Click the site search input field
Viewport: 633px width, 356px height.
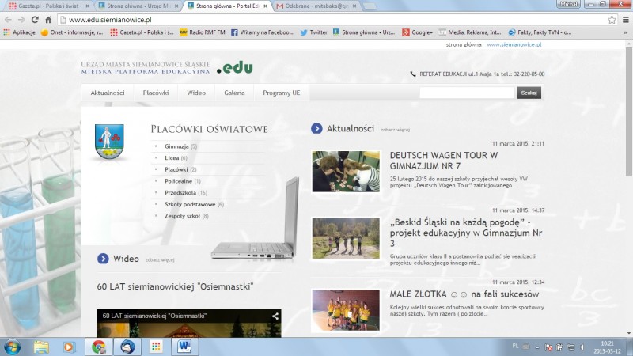(x=467, y=93)
